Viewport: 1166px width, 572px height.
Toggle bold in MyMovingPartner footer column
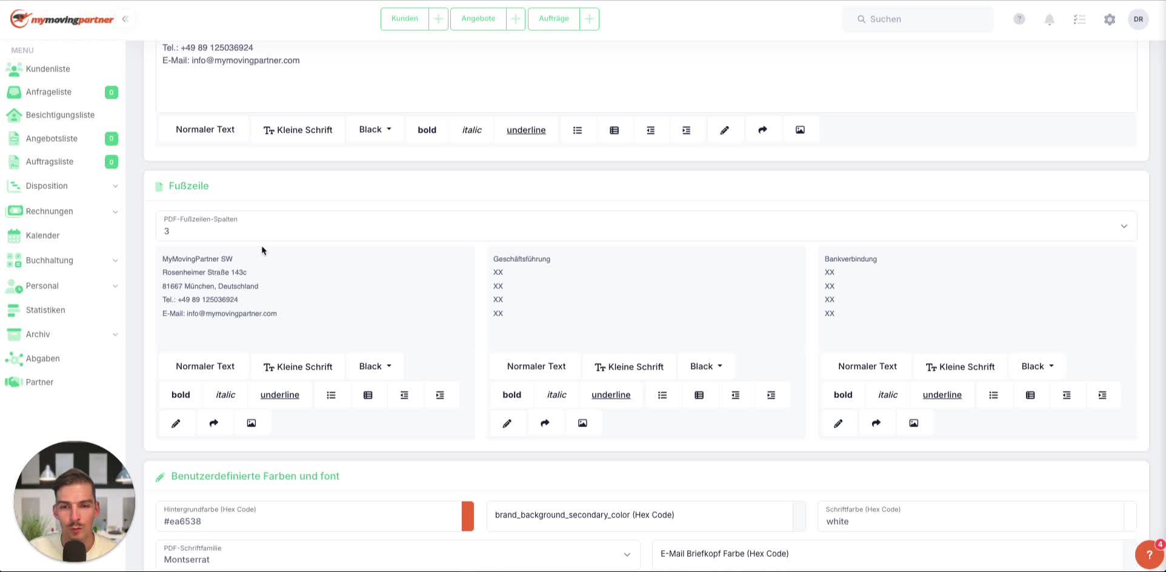[181, 395]
